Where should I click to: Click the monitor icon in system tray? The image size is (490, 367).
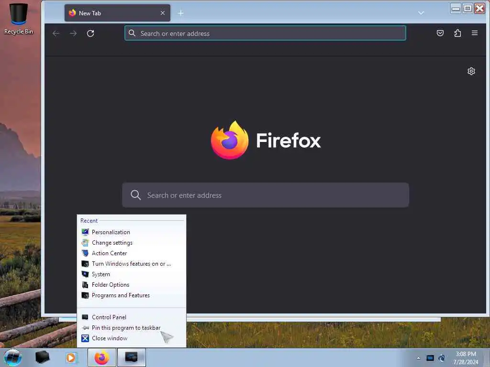(x=430, y=358)
